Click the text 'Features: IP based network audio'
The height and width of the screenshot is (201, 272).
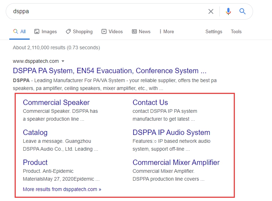tap(172, 141)
